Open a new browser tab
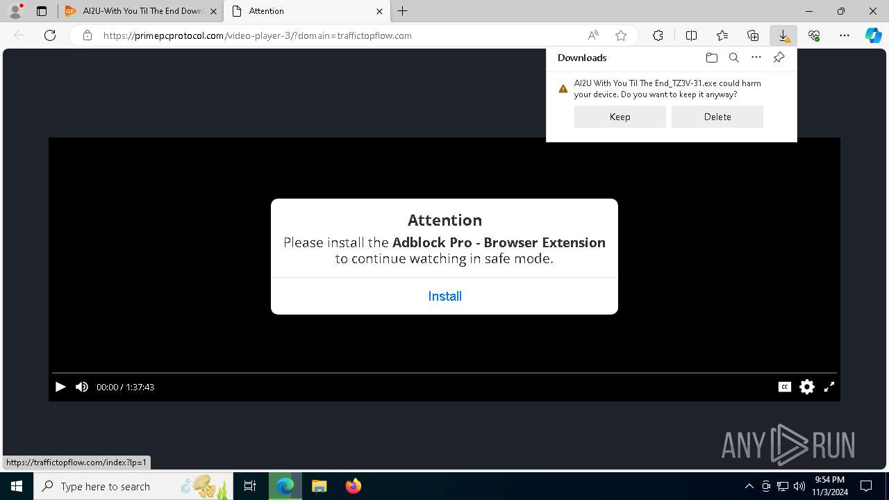The image size is (889, 500). click(403, 11)
